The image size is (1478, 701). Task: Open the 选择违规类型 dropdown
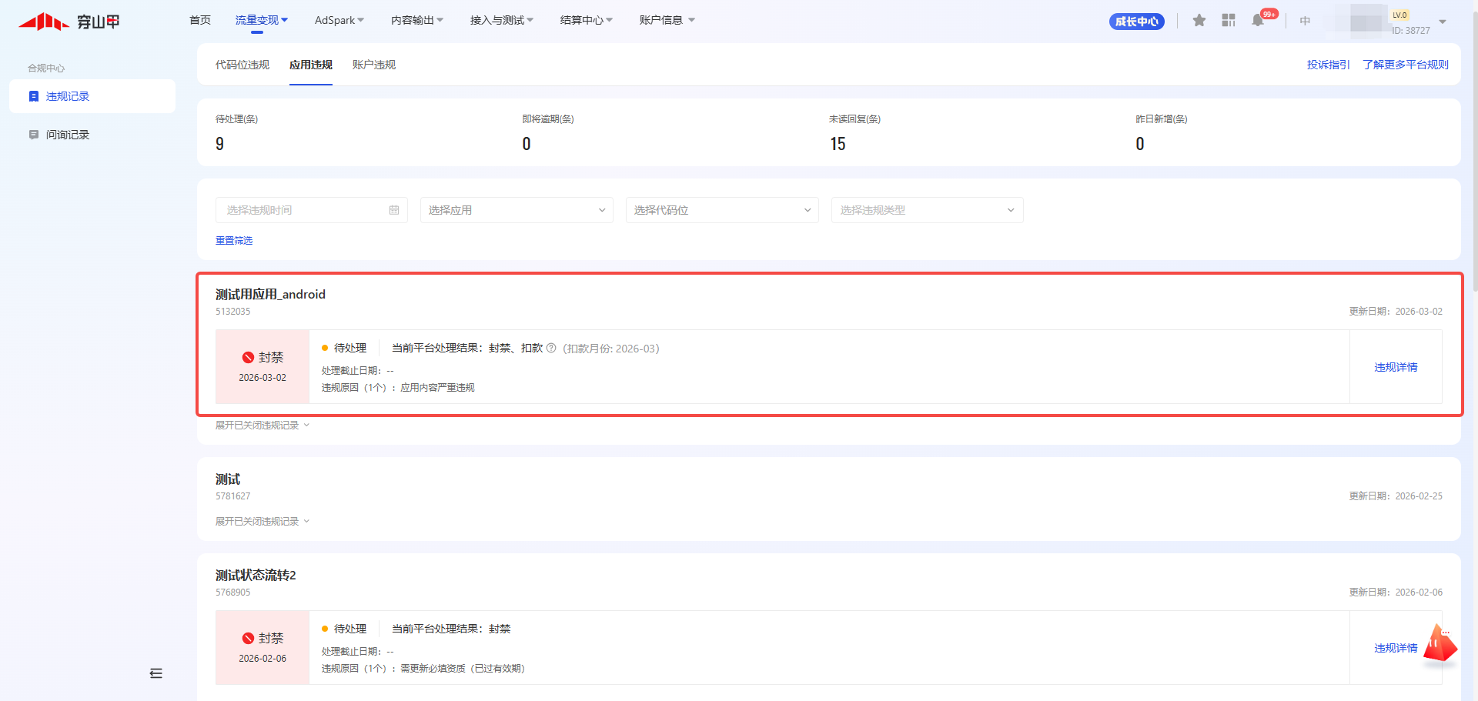[x=927, y=210]
